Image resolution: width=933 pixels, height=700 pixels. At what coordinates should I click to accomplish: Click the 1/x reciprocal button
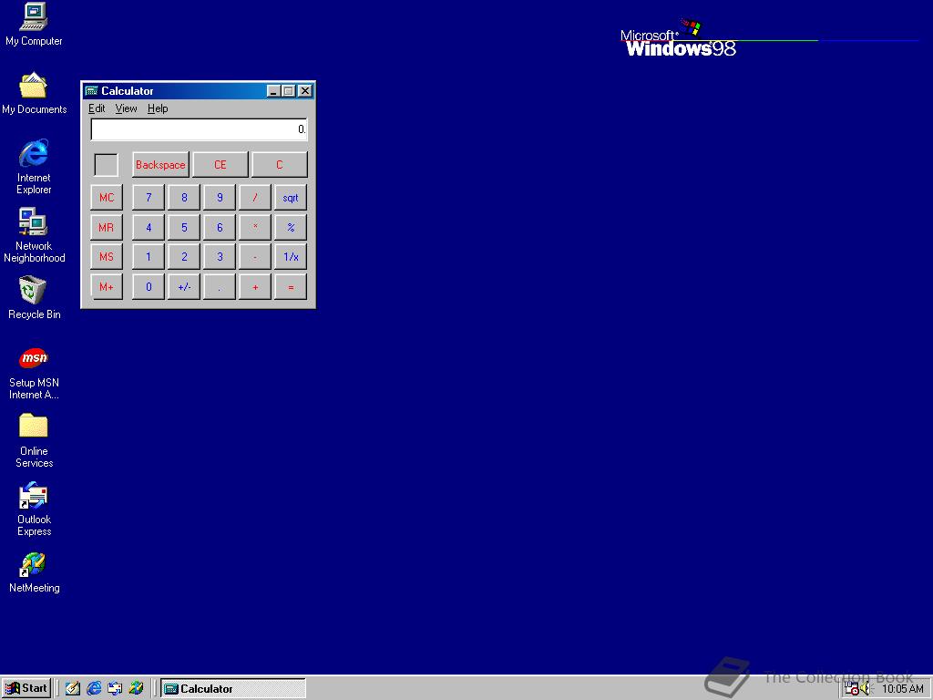click(291, 256)
